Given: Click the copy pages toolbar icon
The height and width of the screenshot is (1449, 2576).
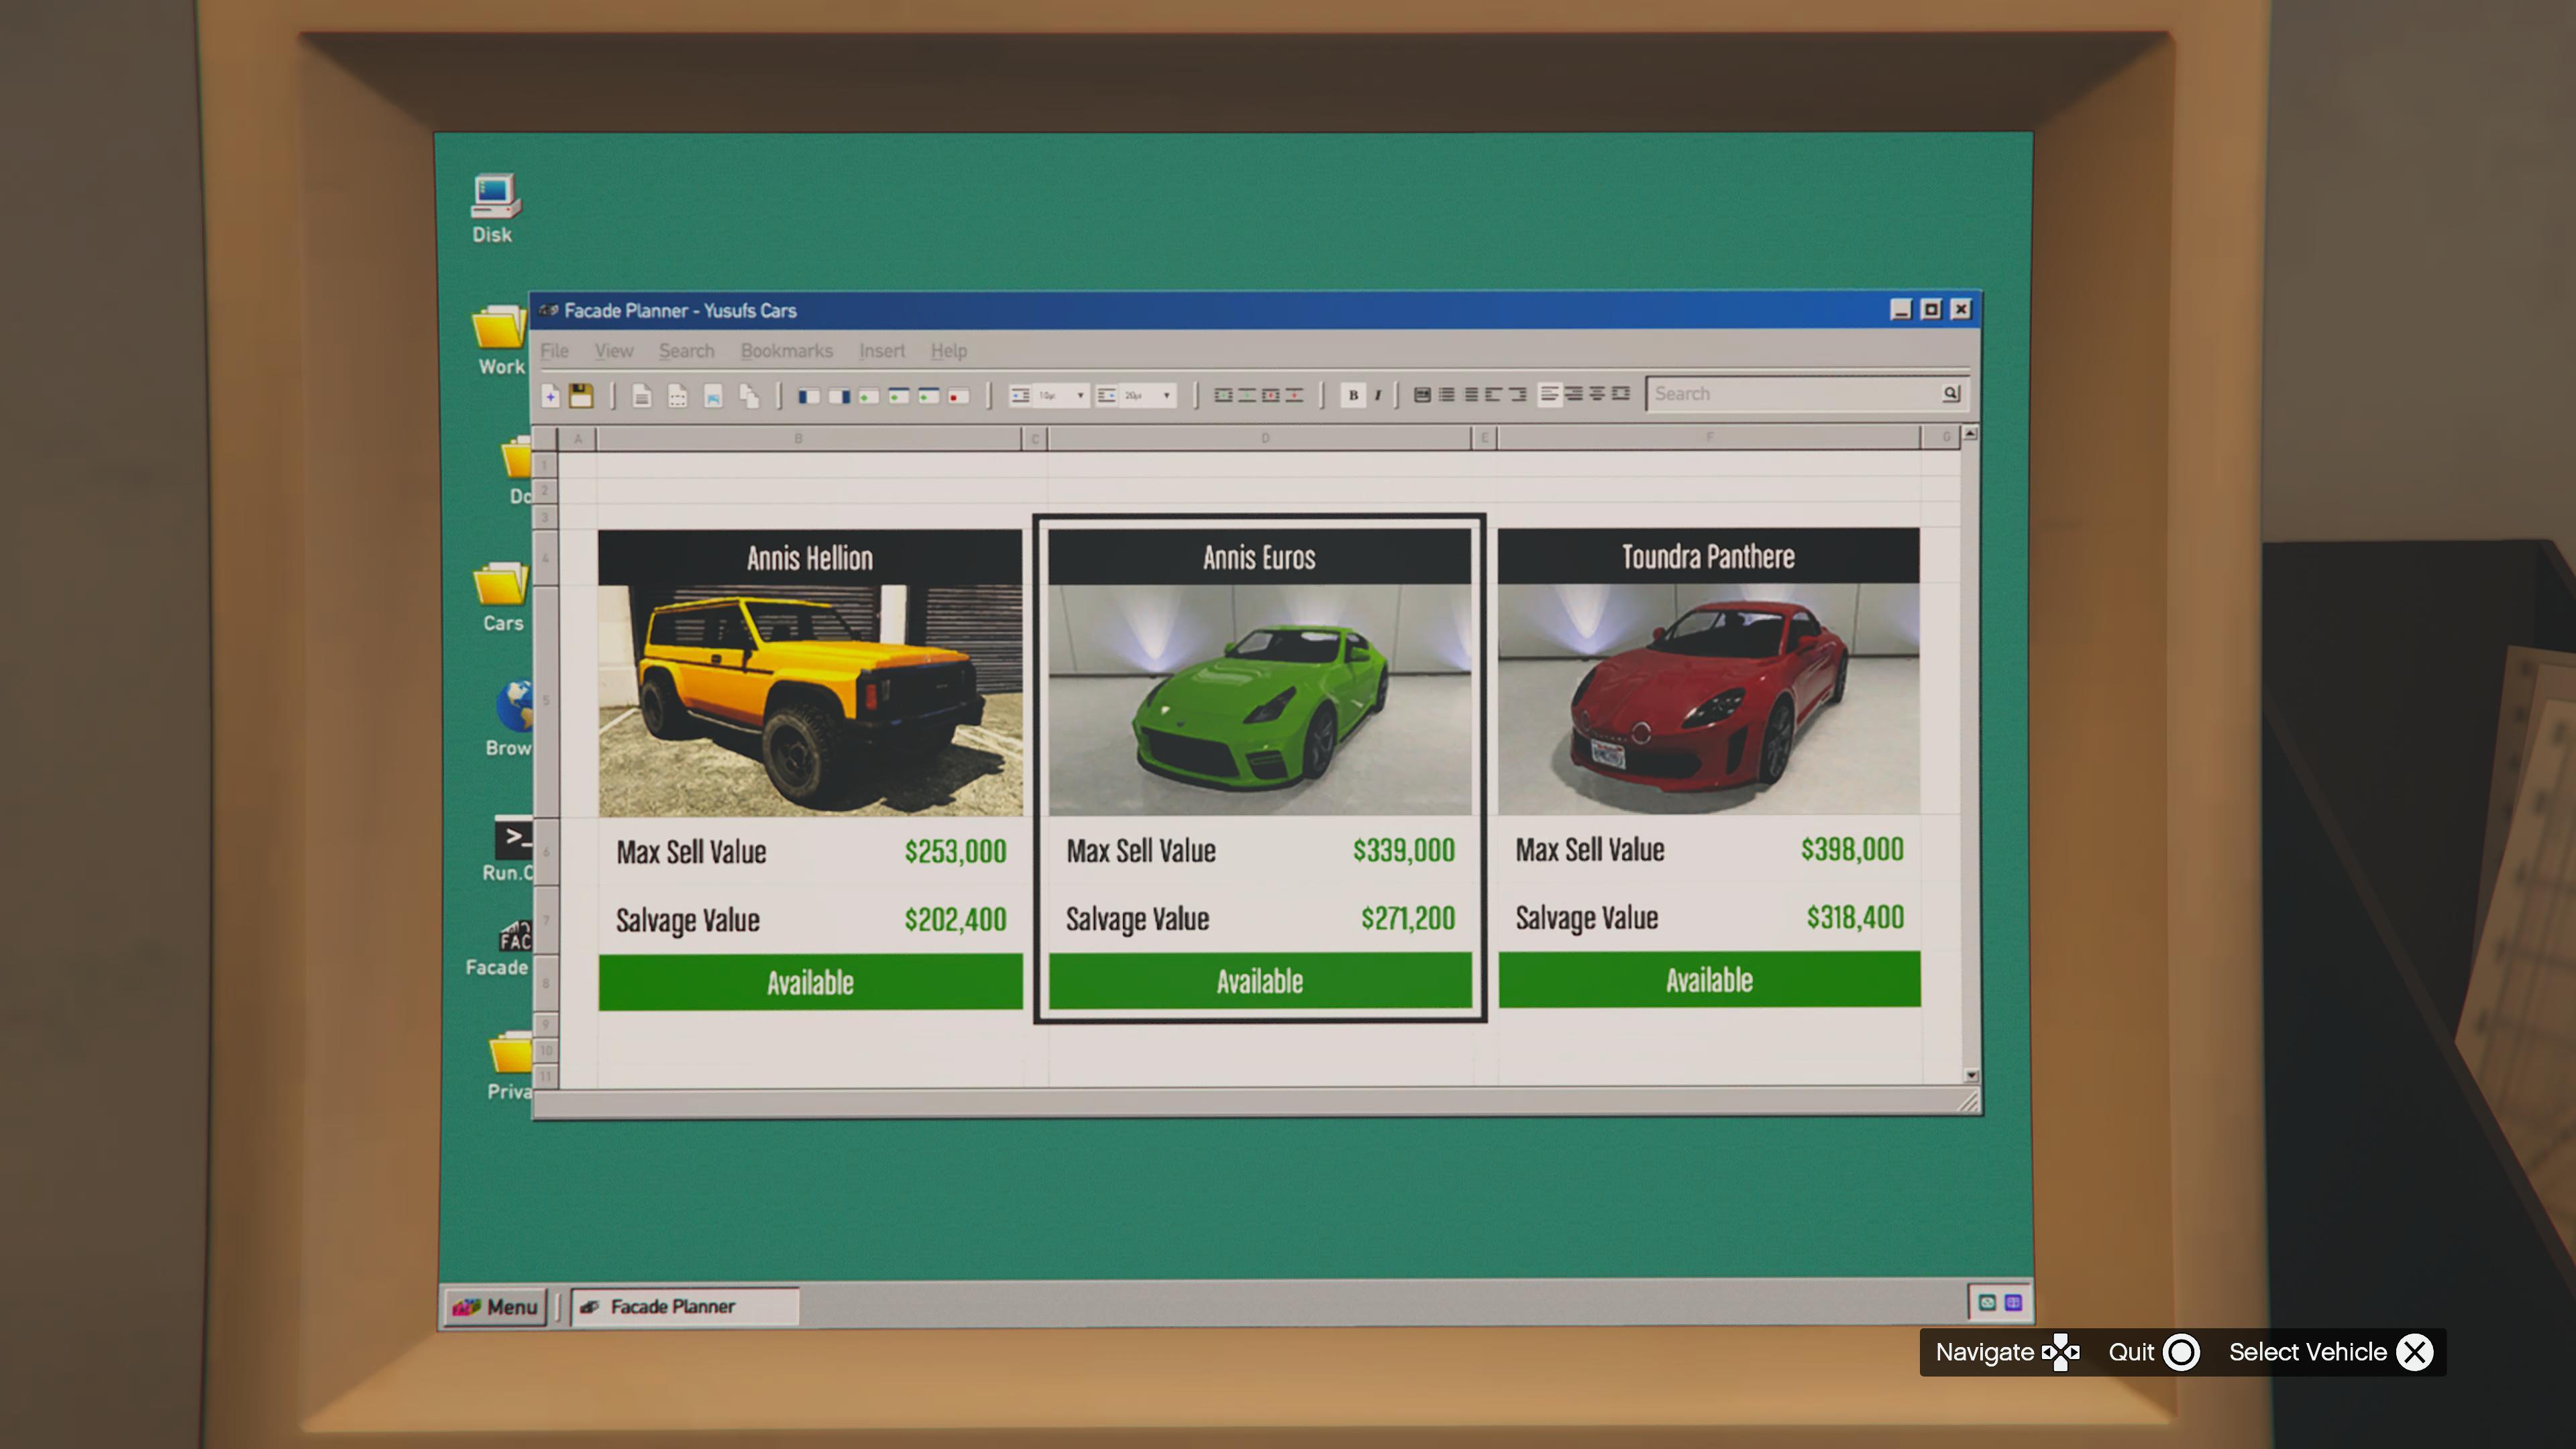Looking at the screenshot, I should [x=749, y=397].
